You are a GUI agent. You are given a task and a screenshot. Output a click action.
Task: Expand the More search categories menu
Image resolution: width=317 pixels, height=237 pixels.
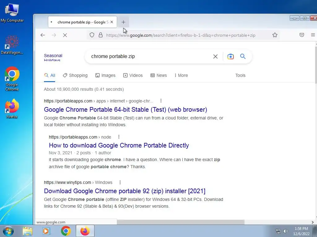click(x=181, y=75)
